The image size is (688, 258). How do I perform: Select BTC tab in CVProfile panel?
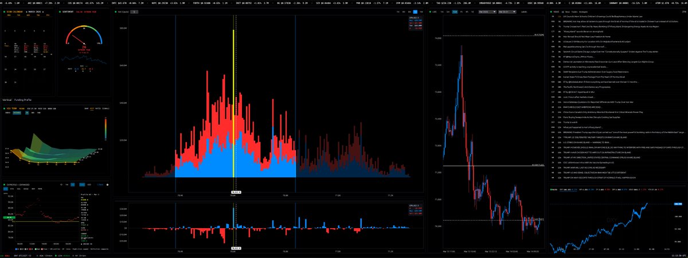pyautogui.click(x=6, y=189)
